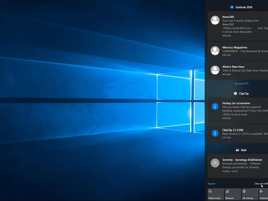The height and width of the screenshot is (201, 268).
Task: Click info icon on ClipClip 2.1.2386
Action: coord(215,133)
